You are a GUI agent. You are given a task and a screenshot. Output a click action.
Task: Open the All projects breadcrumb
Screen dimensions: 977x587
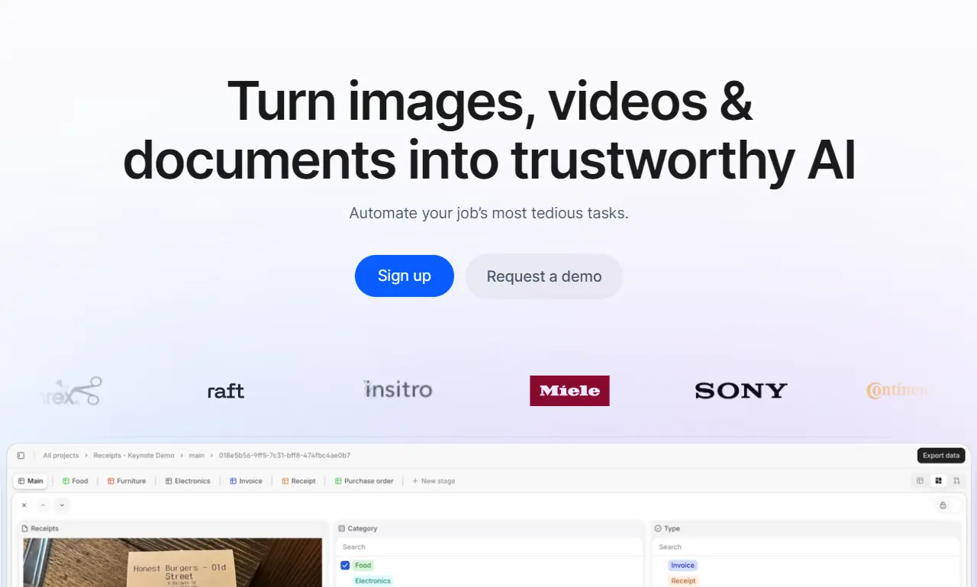point(61,456)
